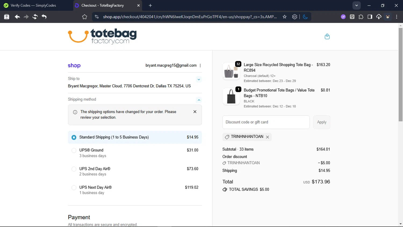Open a new browser tab
This screenshot has width=403, height=227.
pyautogui.click(x=150, y=5)
